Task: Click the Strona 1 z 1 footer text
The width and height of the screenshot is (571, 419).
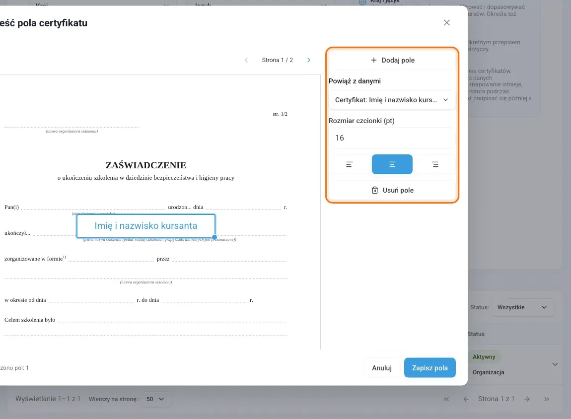Action: click(497, 399)
